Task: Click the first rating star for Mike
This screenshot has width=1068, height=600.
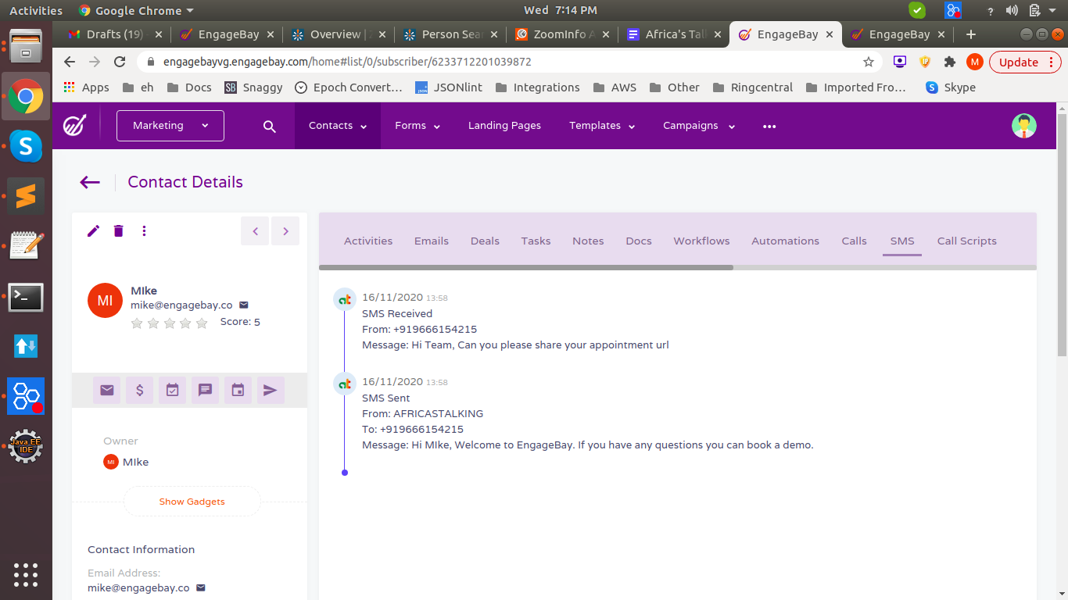Action: pos(137,323)
